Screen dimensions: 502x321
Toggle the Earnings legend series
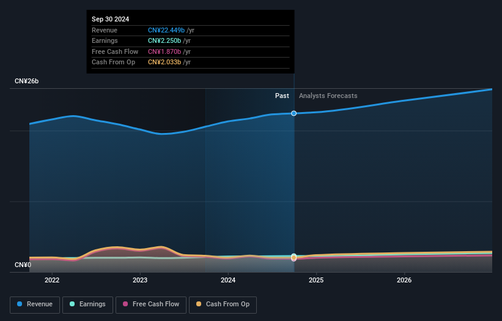(x=87, y=304)
